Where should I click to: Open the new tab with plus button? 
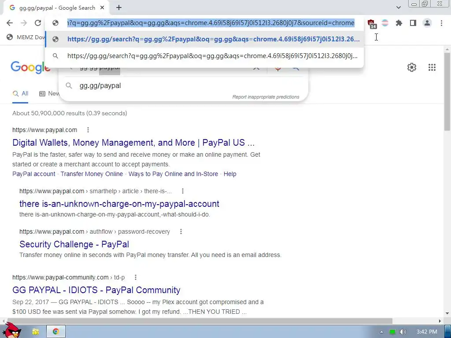[x=119, y=8]
